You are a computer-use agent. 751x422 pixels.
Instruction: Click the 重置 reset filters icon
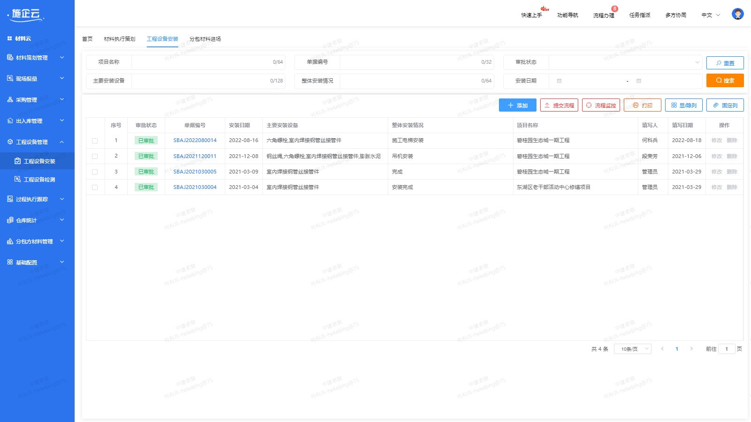click(725, 62)
